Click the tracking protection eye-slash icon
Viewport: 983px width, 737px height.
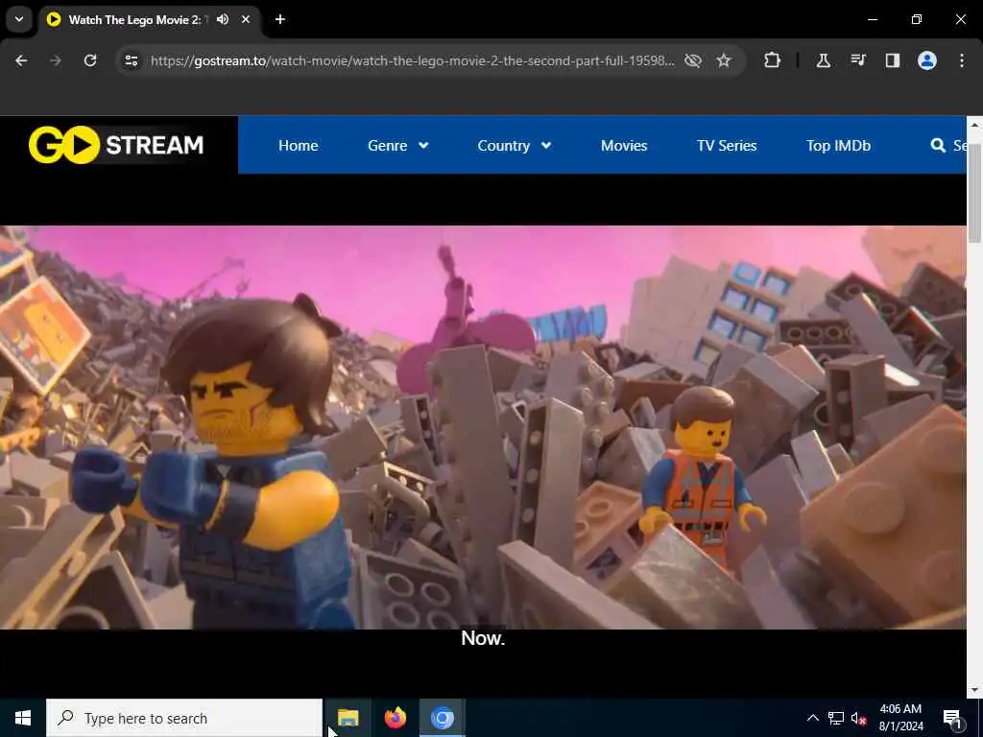pos(693,60)
